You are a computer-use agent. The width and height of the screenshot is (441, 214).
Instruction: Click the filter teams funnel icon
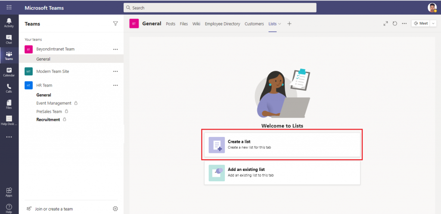[115, 24]
